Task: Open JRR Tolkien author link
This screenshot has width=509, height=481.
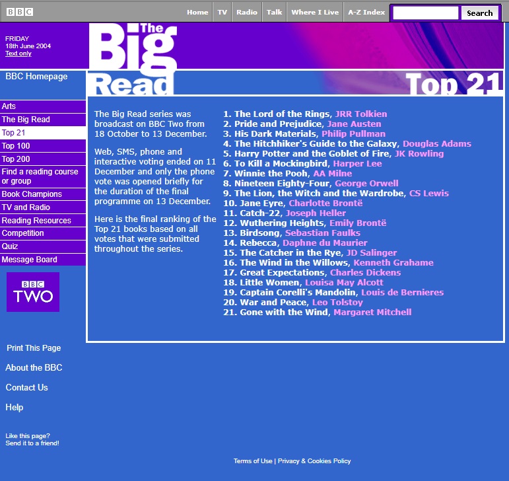Action: (x=361, y=114)
